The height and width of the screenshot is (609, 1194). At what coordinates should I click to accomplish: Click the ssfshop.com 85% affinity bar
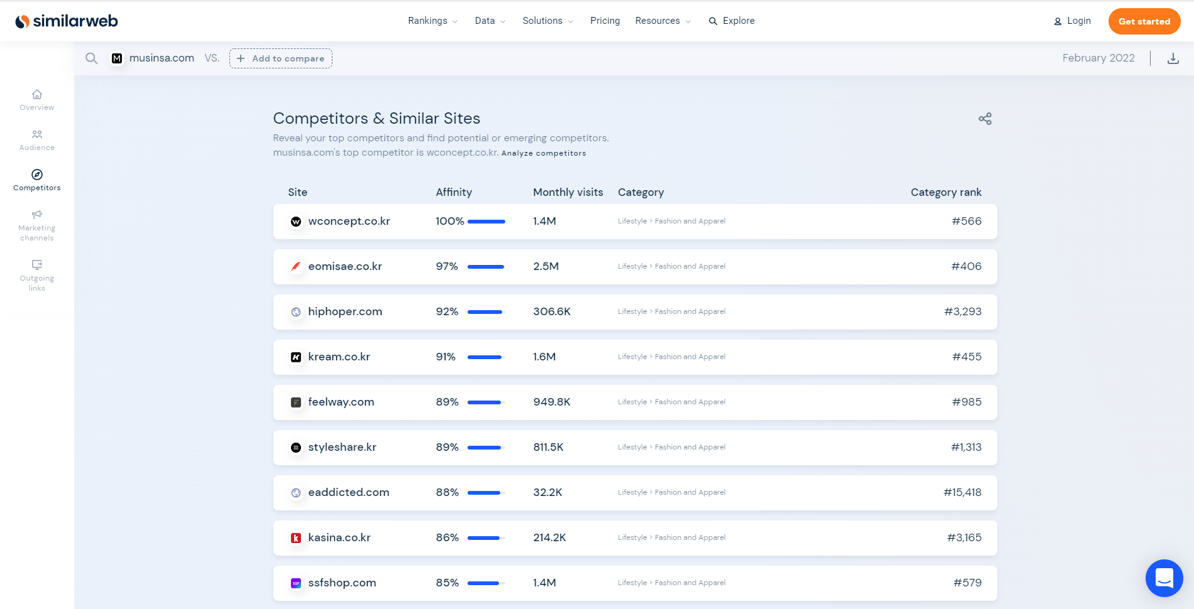486,583
